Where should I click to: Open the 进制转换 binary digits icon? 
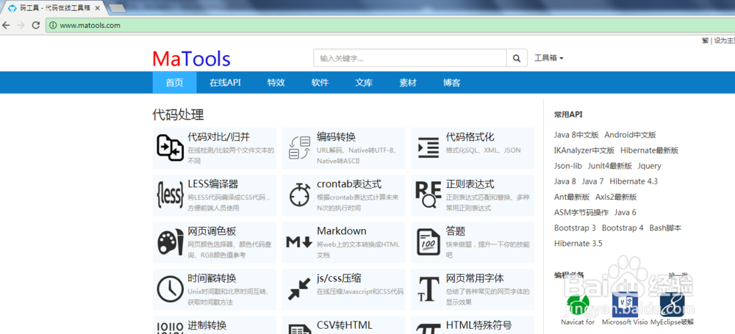tap(170, 328)
